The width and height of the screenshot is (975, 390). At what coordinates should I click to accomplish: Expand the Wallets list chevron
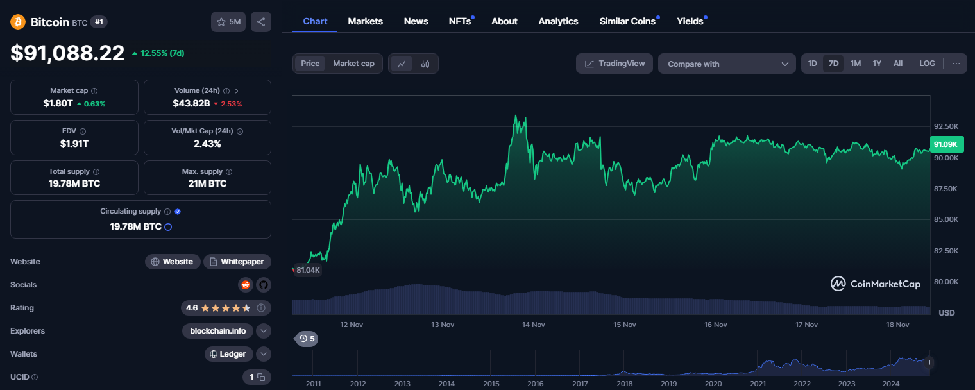(263, 354)
